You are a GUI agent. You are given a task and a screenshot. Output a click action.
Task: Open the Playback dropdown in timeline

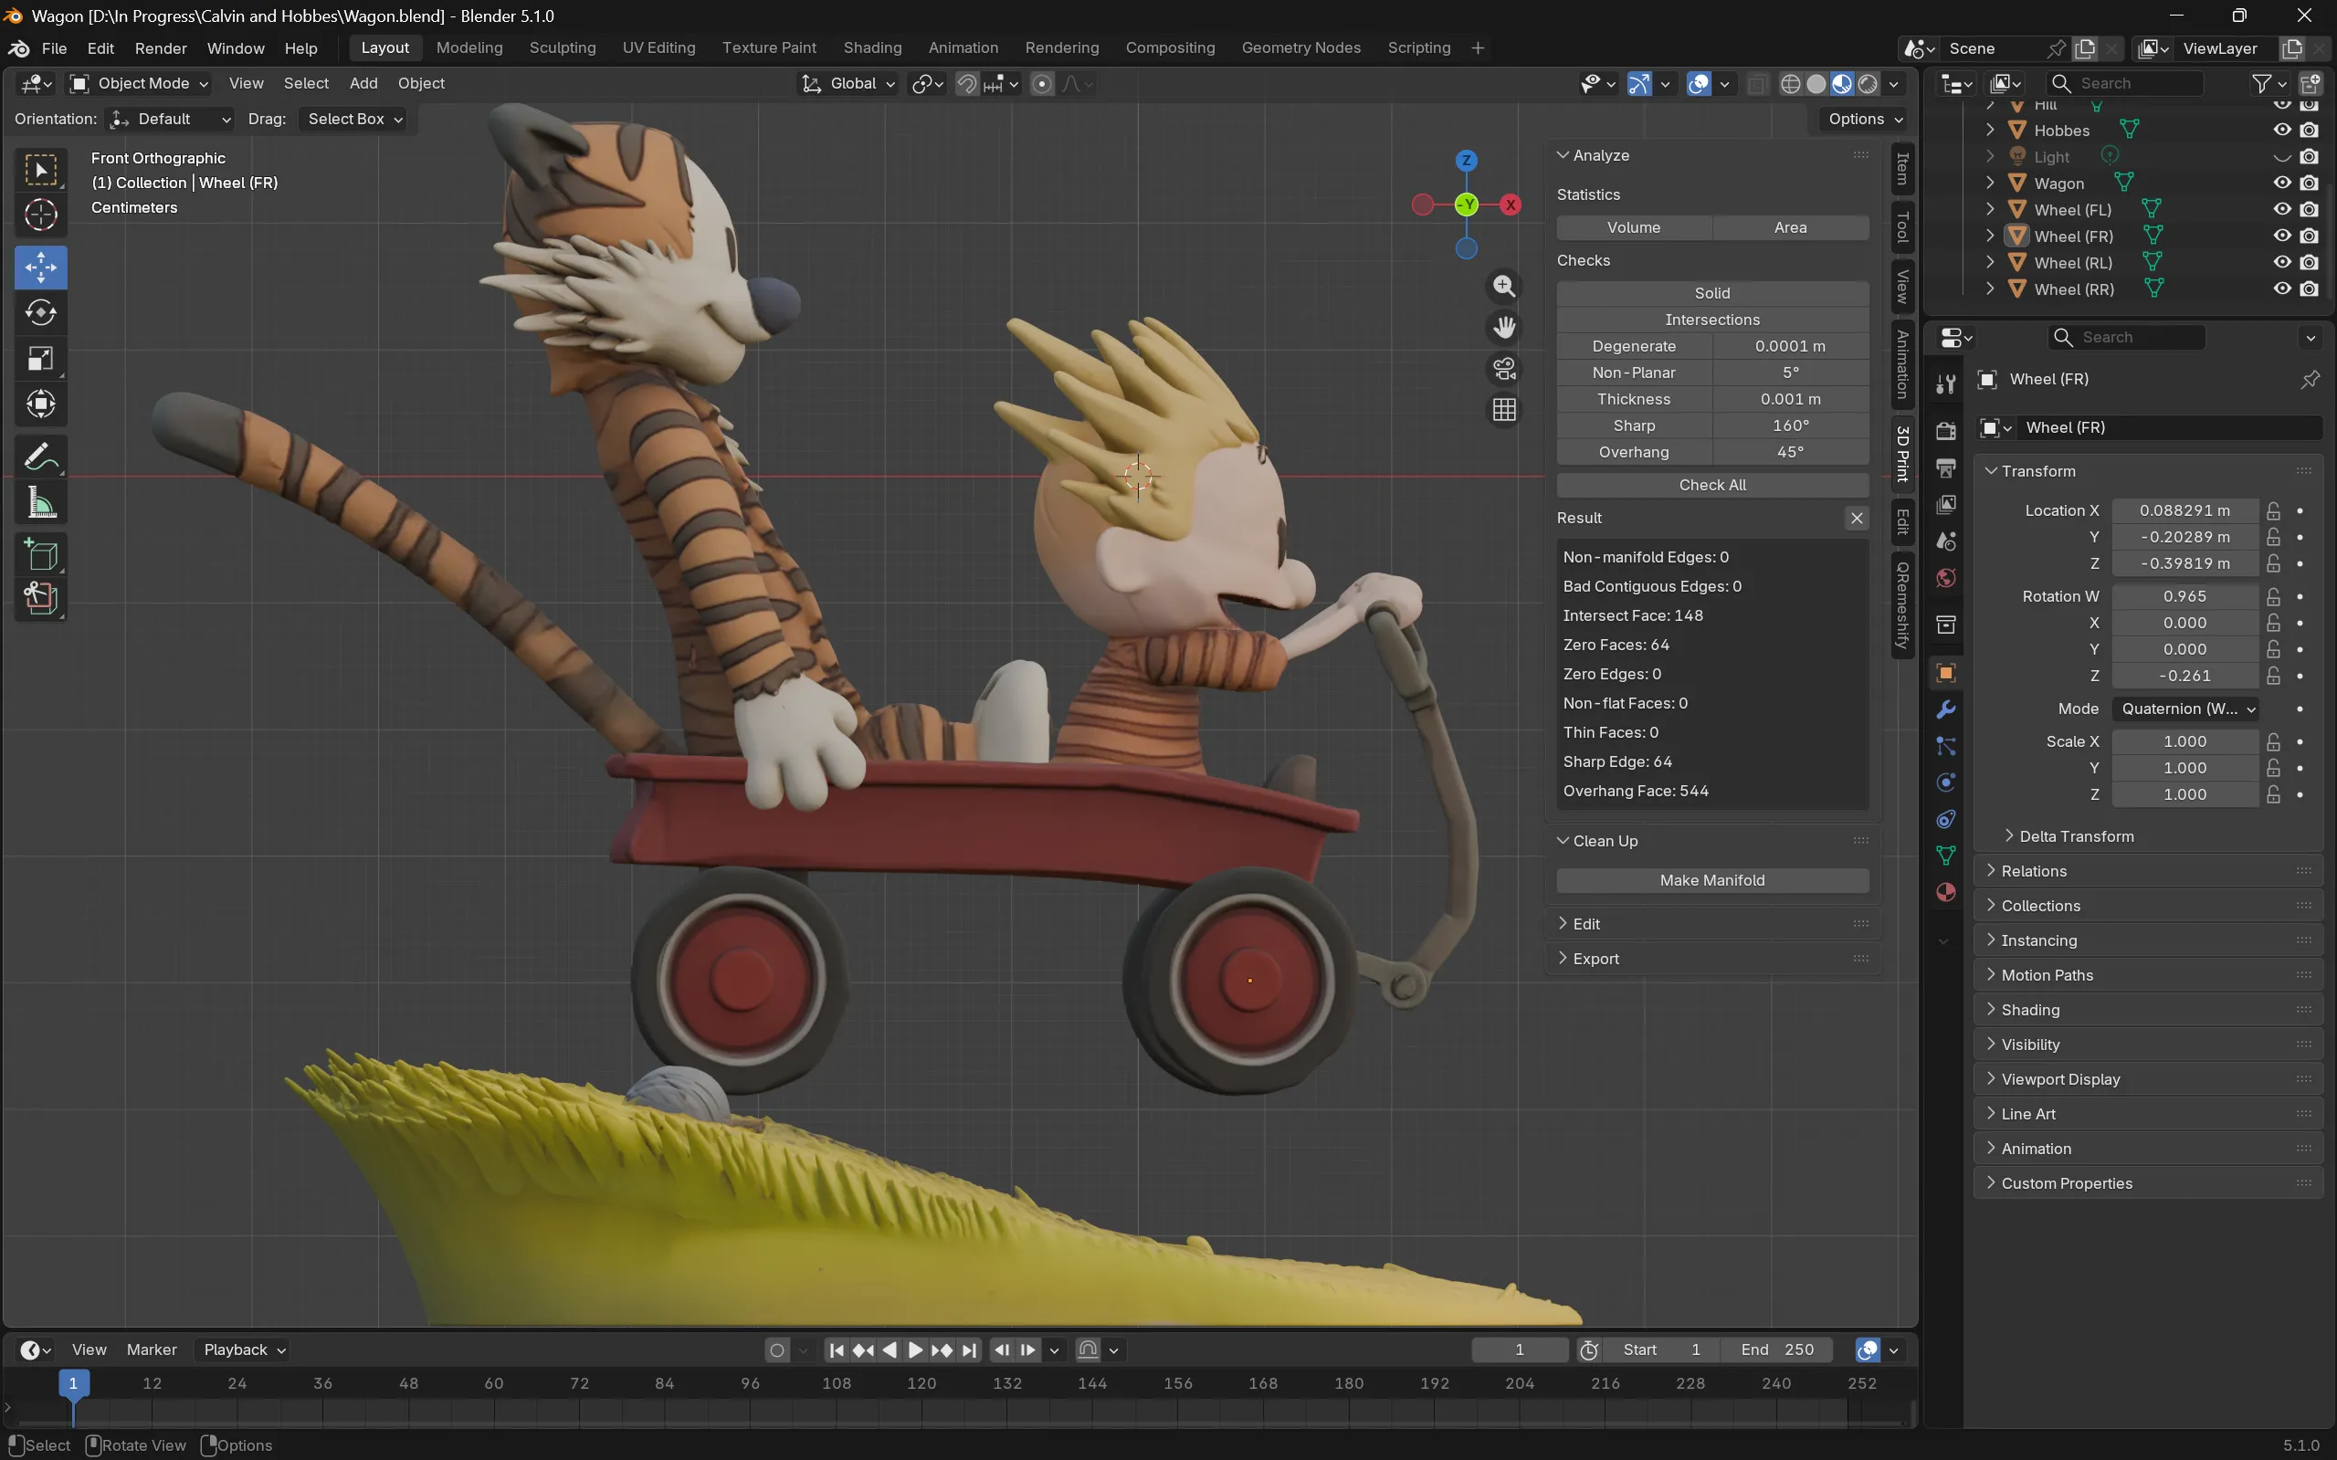click(243, 1350)
